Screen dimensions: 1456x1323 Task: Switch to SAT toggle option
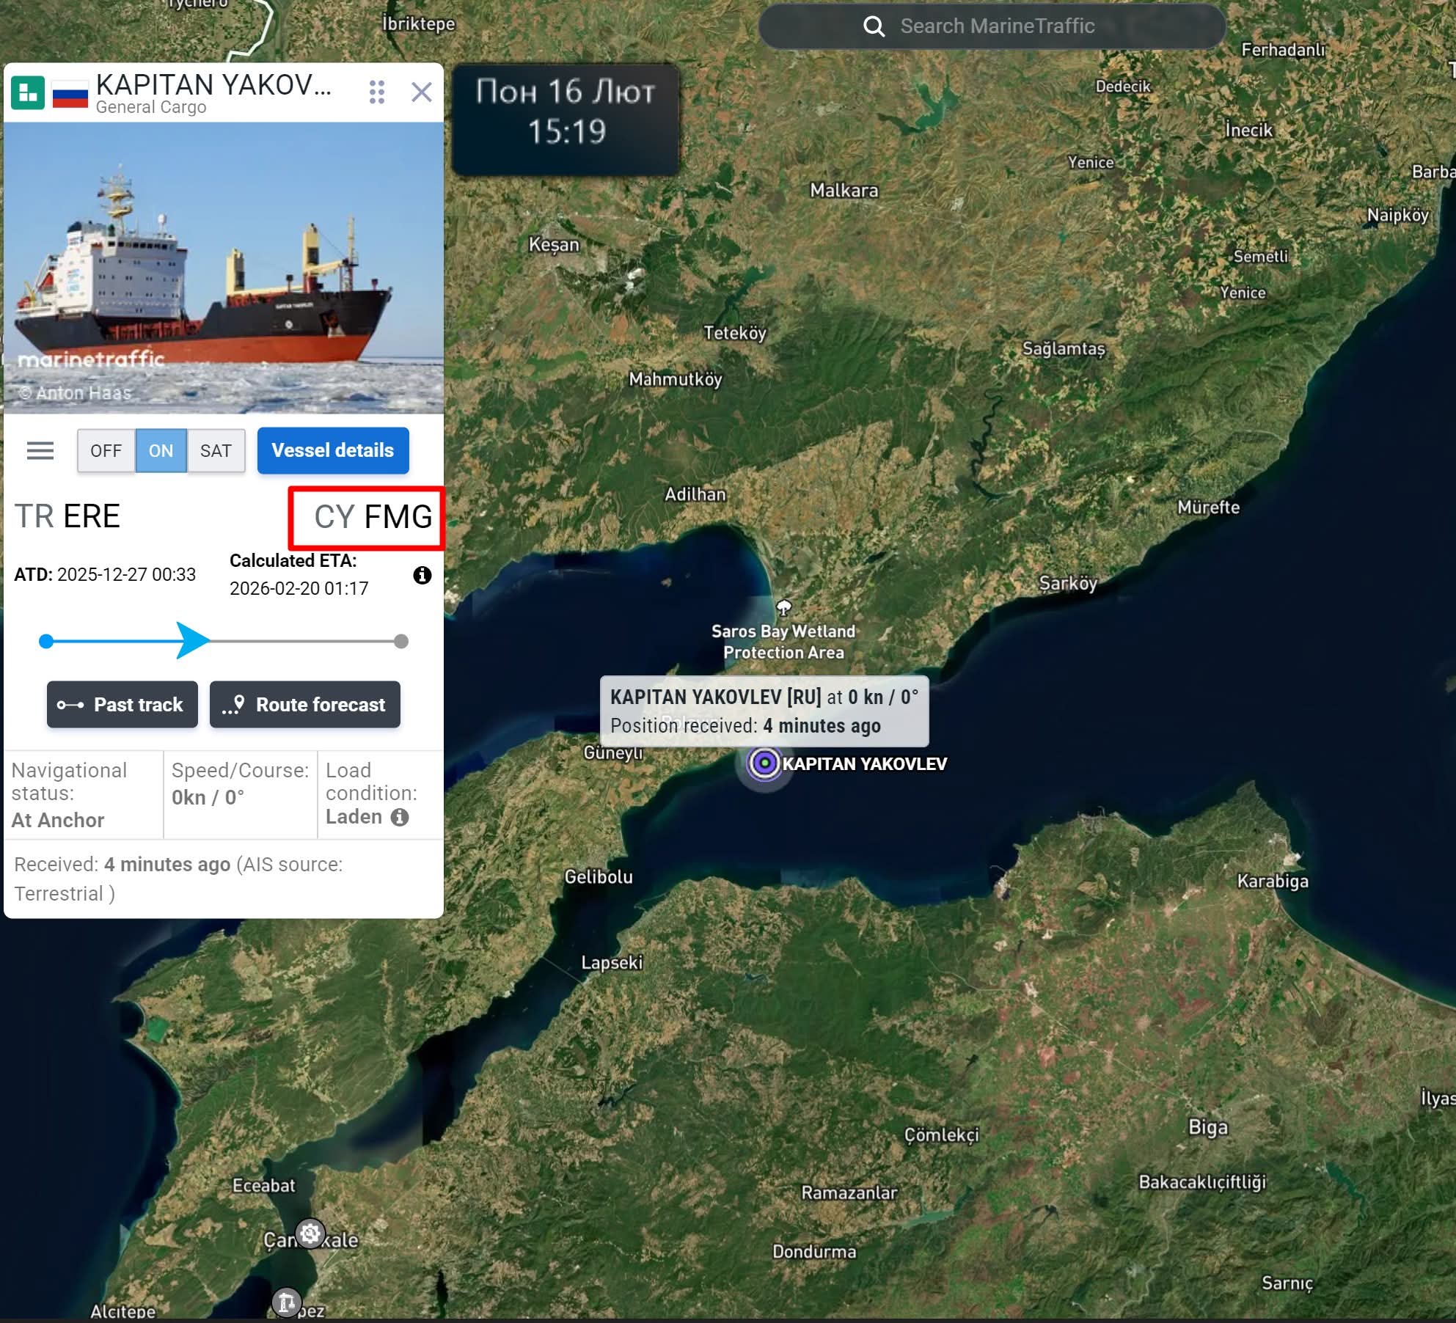tap(216, 450)
